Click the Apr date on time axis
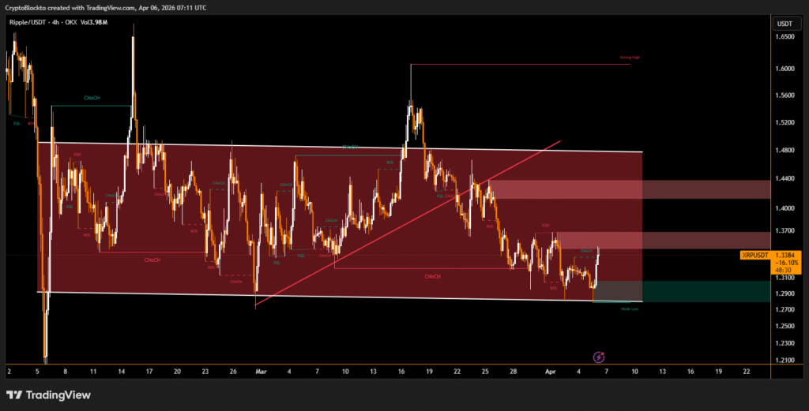809x411 pixels. click(551, 370)
